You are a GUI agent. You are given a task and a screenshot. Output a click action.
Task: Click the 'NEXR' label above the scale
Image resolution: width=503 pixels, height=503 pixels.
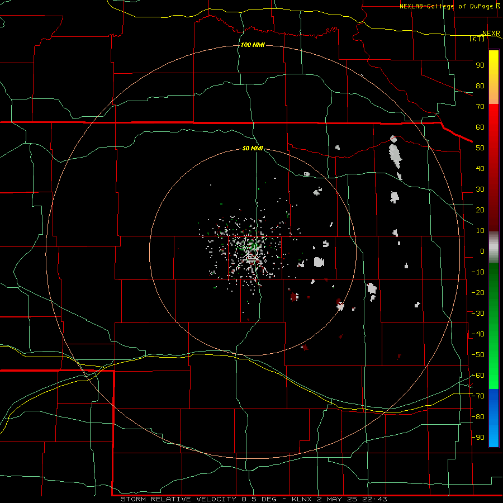coord(491,34)
